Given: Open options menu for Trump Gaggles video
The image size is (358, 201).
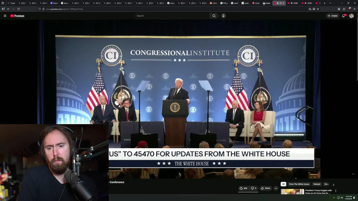Looking at the screenshot, I should (336, 191).
